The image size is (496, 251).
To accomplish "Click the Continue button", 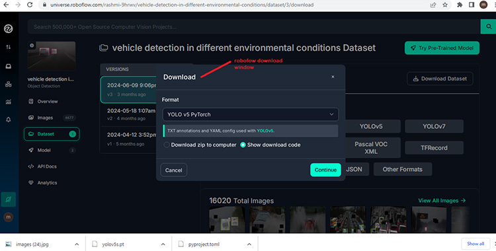I will 325,170.
